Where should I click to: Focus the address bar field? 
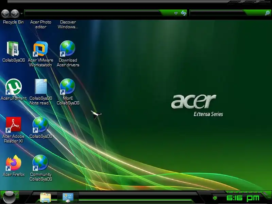click(x=99, y=13)
